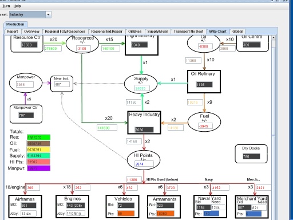Select the Supply oval node

(x=141, y=84)
